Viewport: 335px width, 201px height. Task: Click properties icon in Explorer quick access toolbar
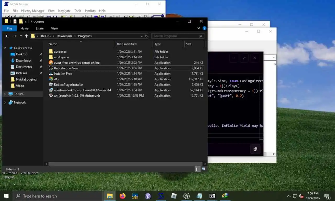(15, 21)
